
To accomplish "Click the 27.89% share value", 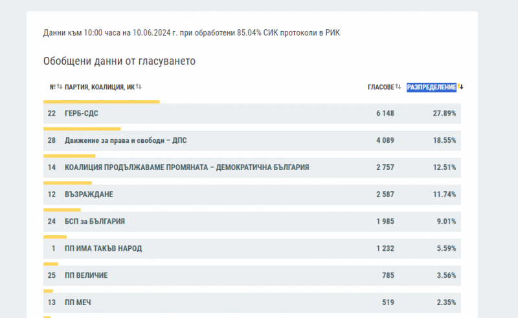I will [x=444, y=114].
